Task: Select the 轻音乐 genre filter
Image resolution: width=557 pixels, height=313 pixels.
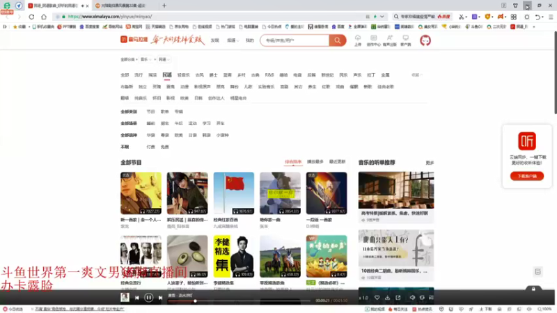Action: pyautogui.click(x=183, y=75)
